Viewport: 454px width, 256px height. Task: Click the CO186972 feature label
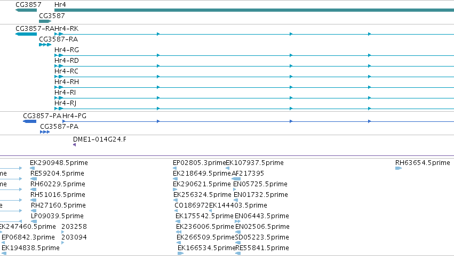192,206
